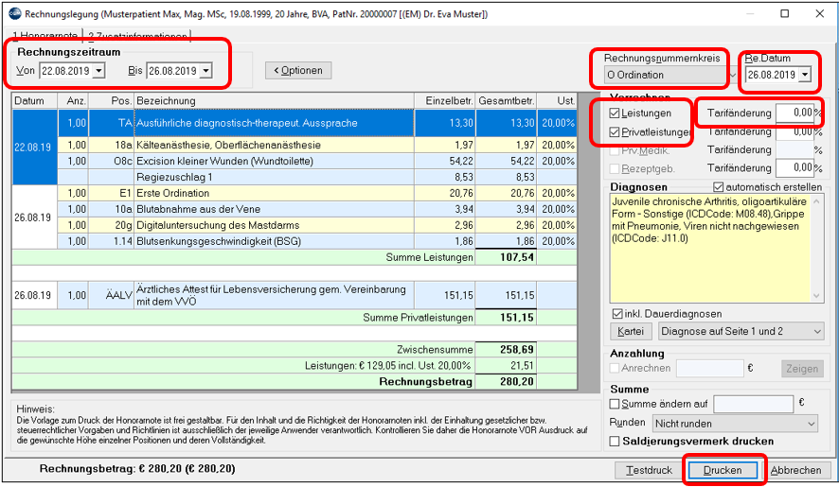
Task: Click the Ust. amount value 21,51
Action: click(522, 366)
